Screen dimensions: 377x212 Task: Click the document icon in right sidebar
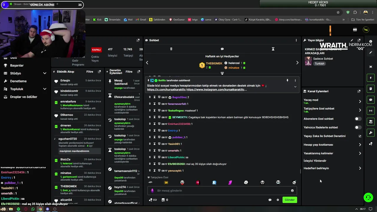point(371,89)
